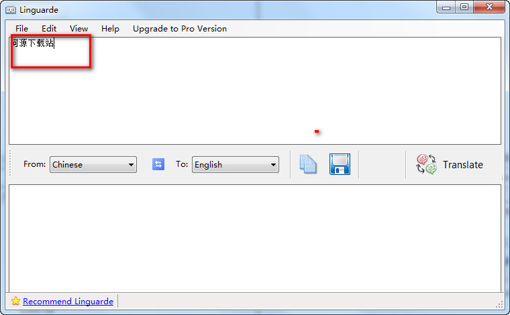
Task: Click the Linguarde app icon in title bar
Action: coord(11,10)
